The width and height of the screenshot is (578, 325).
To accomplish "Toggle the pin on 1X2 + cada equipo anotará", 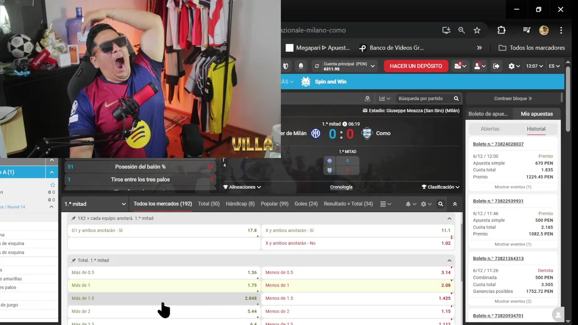I will pos(74,218).
